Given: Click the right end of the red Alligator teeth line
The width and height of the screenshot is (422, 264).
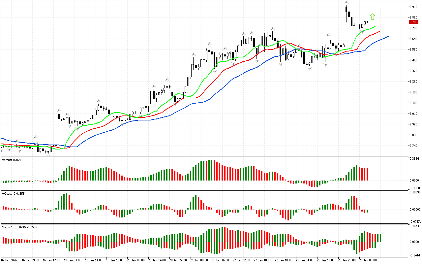Looking at the screenshot, I should click(380, 31).
